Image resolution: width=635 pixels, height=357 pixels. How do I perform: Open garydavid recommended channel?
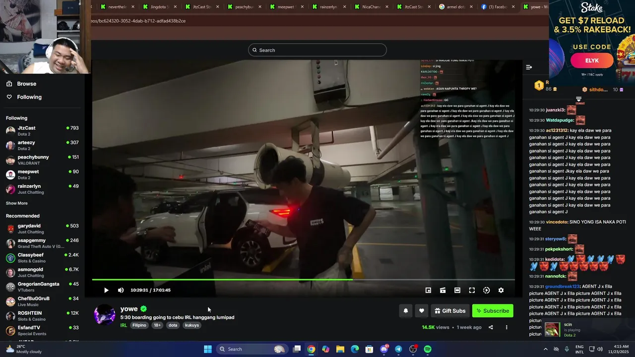click(42, 229)
